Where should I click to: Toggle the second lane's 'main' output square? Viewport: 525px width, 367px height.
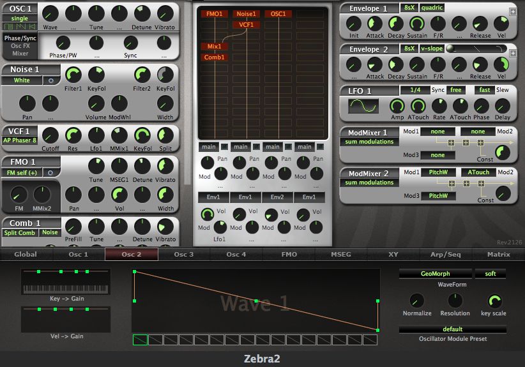click(256, 147)
